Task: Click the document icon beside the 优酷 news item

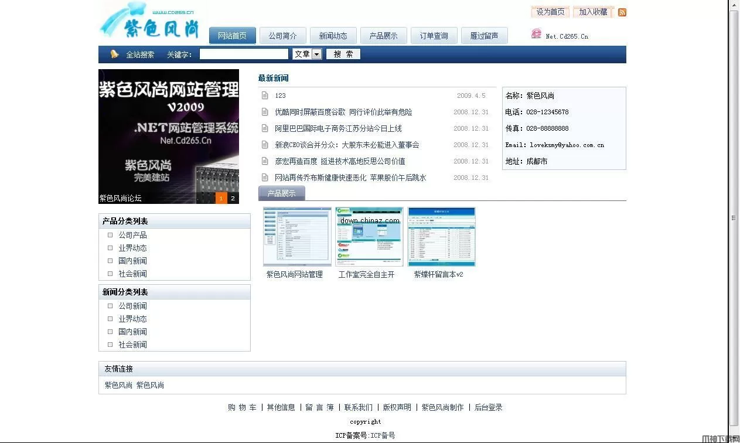Action: tap(264, 111)
